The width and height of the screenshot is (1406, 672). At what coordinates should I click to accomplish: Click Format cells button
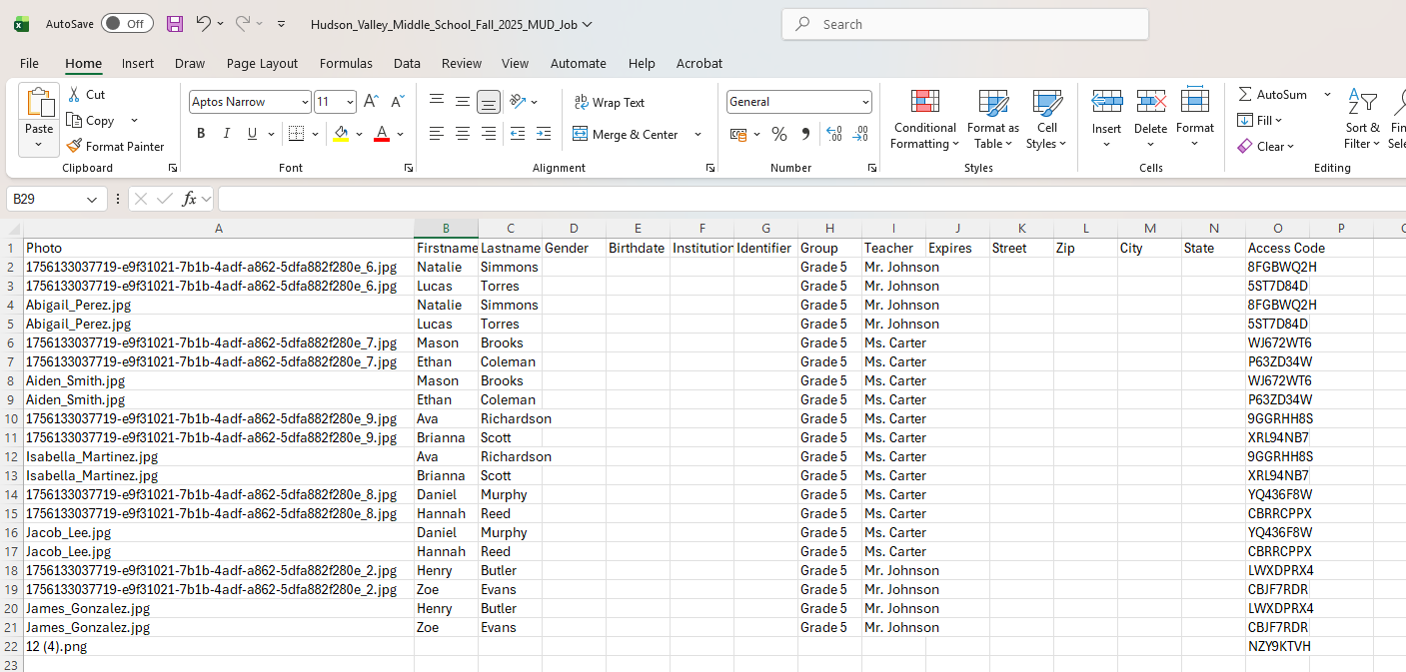tap(1195, 119)
